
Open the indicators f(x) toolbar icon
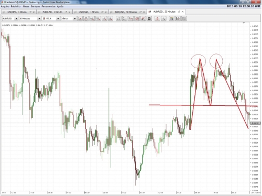tap(131, 18)
